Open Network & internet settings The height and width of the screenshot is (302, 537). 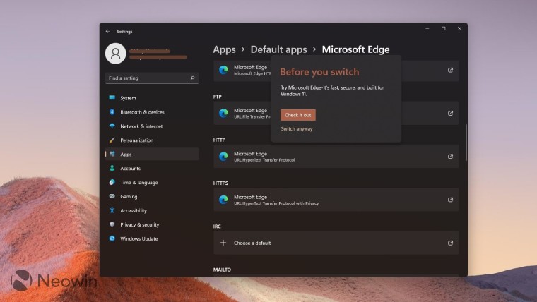pos(152,126)
